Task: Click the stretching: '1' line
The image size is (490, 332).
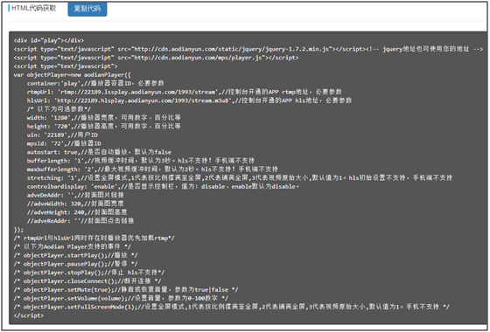Action: [240, 178]
